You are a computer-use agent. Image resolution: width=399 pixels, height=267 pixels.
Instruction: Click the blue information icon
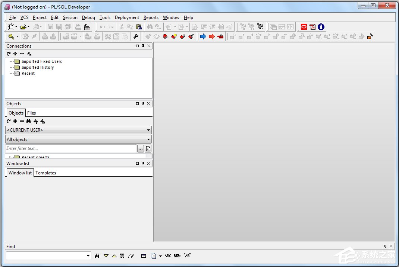coord(321,27)
